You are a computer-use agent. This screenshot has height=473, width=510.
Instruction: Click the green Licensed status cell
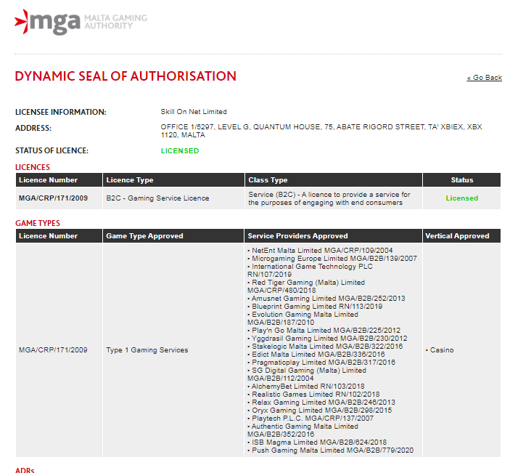[462, 198]
